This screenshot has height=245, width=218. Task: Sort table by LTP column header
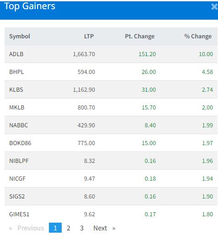tap(89, 36)
